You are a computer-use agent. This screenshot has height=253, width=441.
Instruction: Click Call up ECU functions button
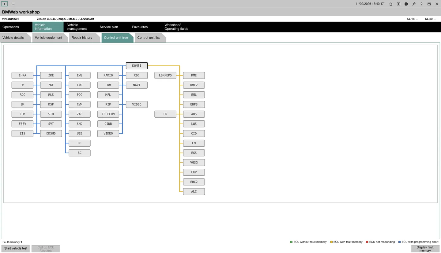pyautogui.click(x=46, y=248)
